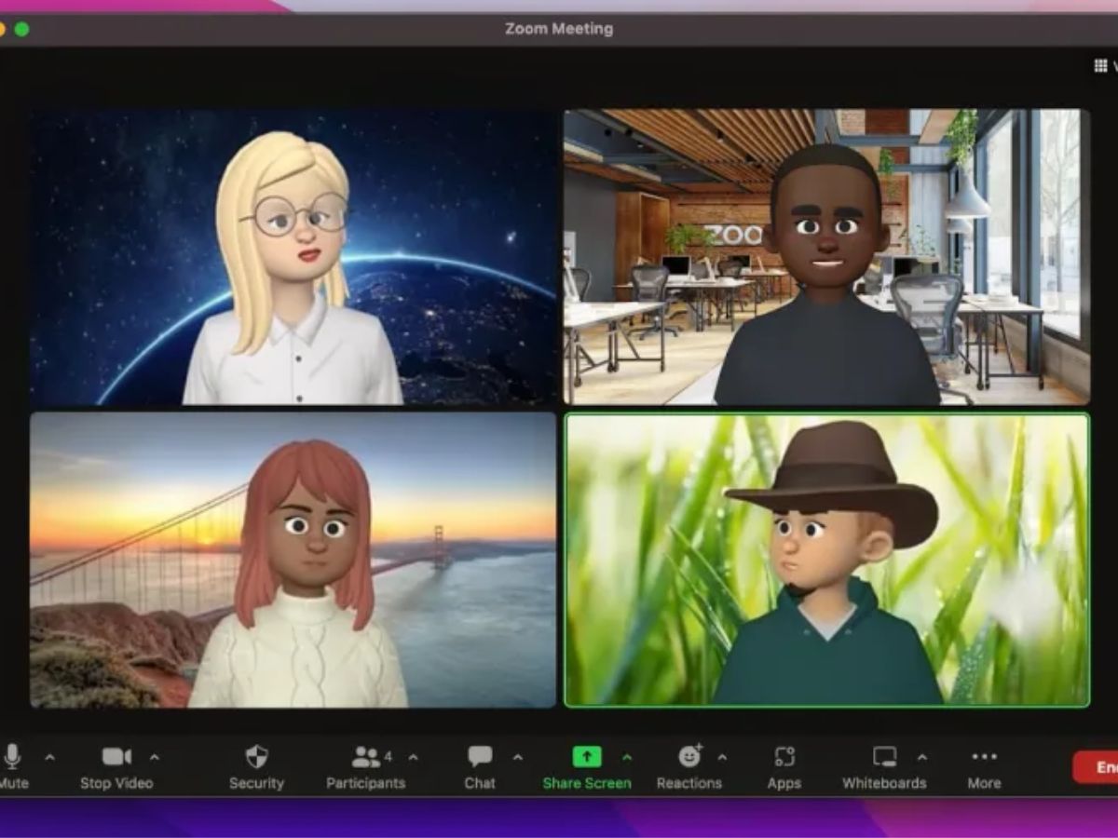1118x838 pixels.
Task: Select the blonde avatar video tile
Action: [293, 257]
